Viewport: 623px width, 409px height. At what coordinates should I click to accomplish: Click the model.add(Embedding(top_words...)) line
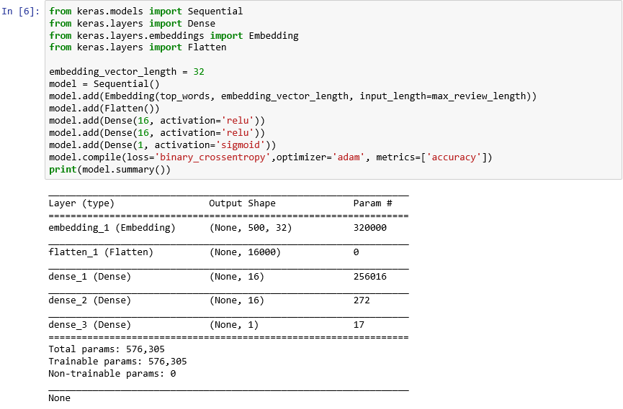(x=292, y=96)
